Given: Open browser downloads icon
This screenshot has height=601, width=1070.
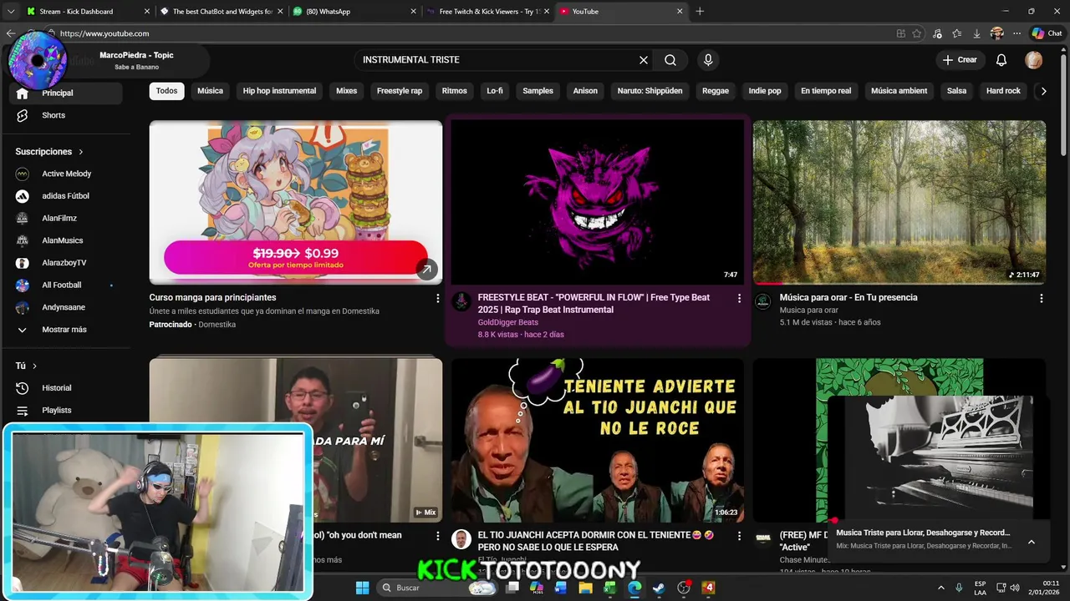Looking at the screenshot, I should 976,33.
